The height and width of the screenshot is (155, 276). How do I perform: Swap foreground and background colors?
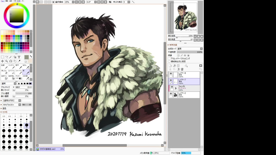click(31, 57)
